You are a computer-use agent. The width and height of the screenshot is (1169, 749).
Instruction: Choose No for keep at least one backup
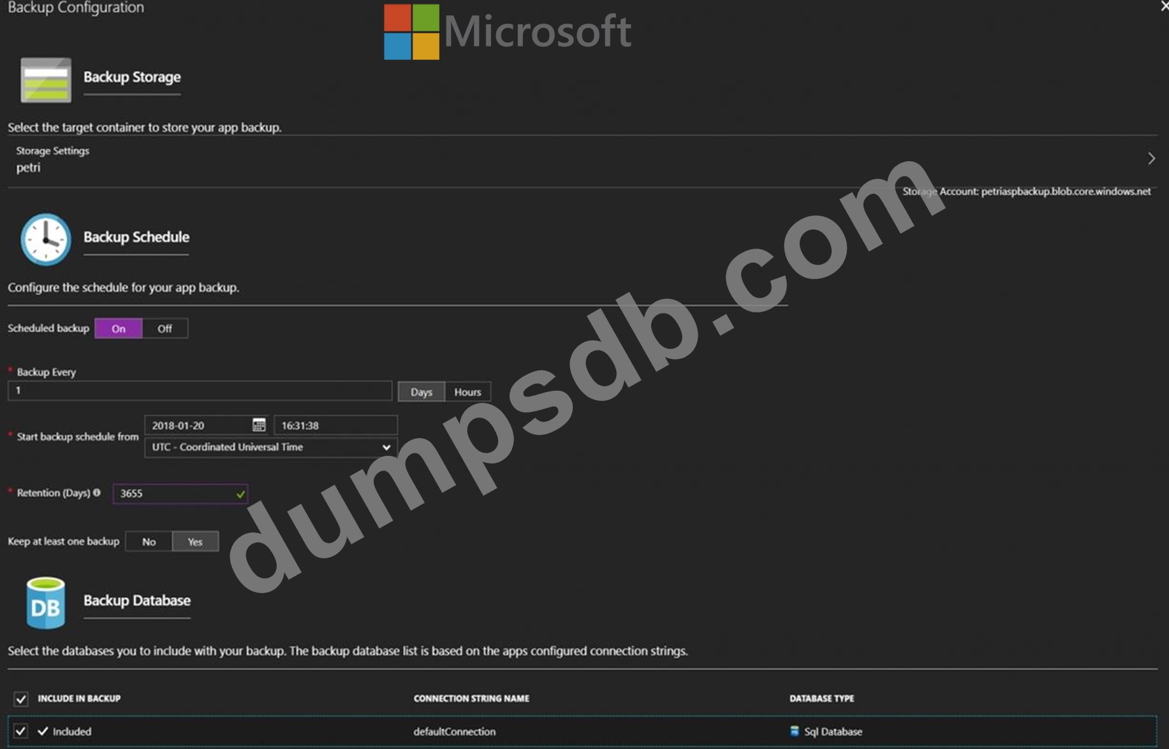(x=149, y=542)
